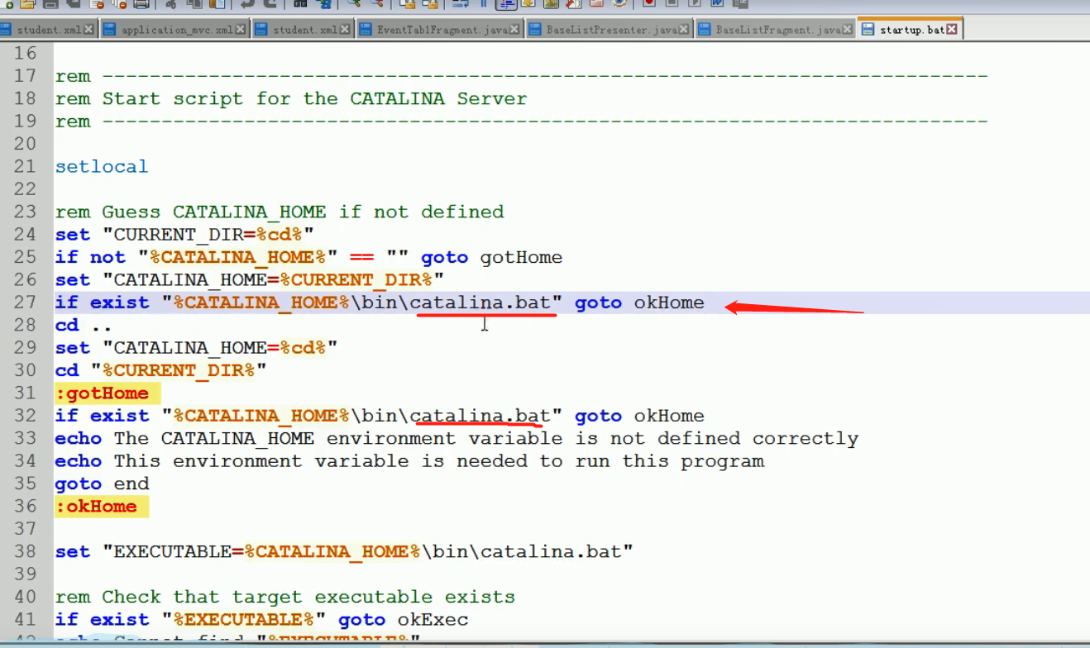This screenshot has height=648, width=1090.
Task: Click the red Record macro icon
Action: pyautogui.click(x=649, y=3)
